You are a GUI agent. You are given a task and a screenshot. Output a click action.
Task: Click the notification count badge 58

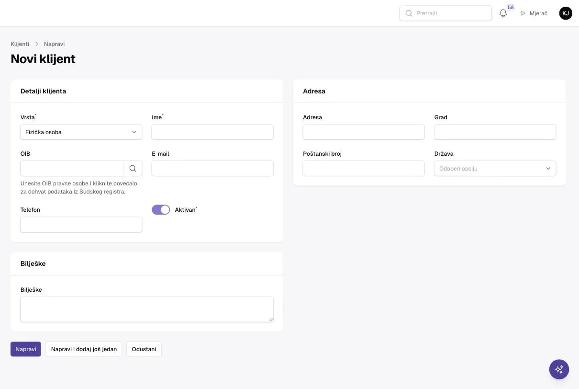pyautogui.click(x=511, y=8)
